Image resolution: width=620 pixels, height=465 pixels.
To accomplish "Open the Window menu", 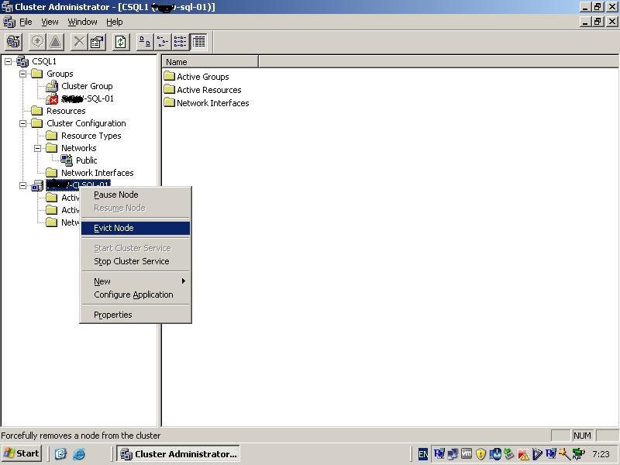I will pyautogui.click(x=82, y=22).
